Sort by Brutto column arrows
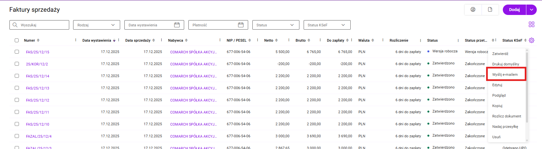Viewport: 542px width, 149px height. 309,40
